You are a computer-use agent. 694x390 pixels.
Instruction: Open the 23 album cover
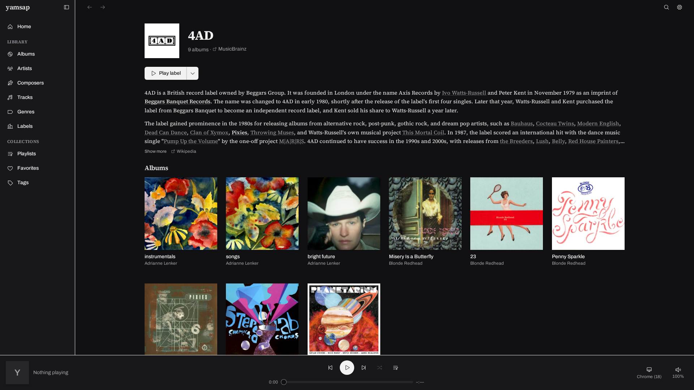506,213
